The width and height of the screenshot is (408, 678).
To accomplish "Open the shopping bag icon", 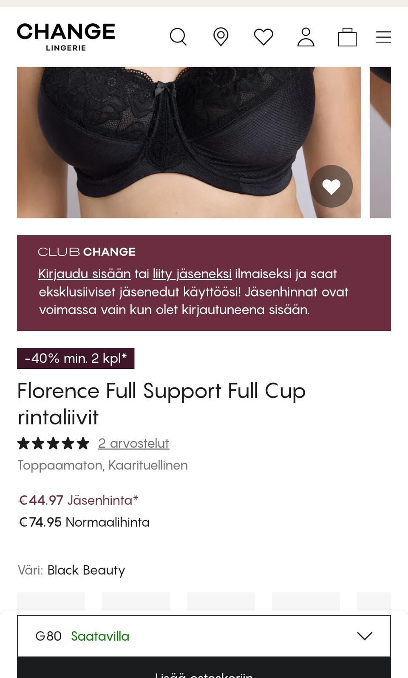I will pos(347,37).
